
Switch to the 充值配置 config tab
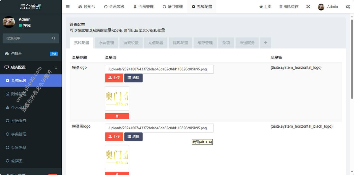coord(156,43)
